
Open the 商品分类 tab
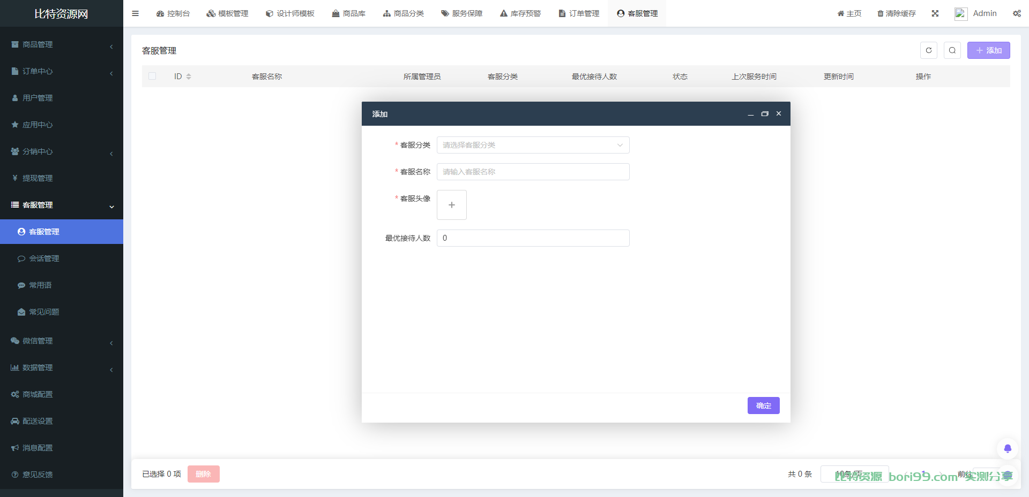(404, 13)
